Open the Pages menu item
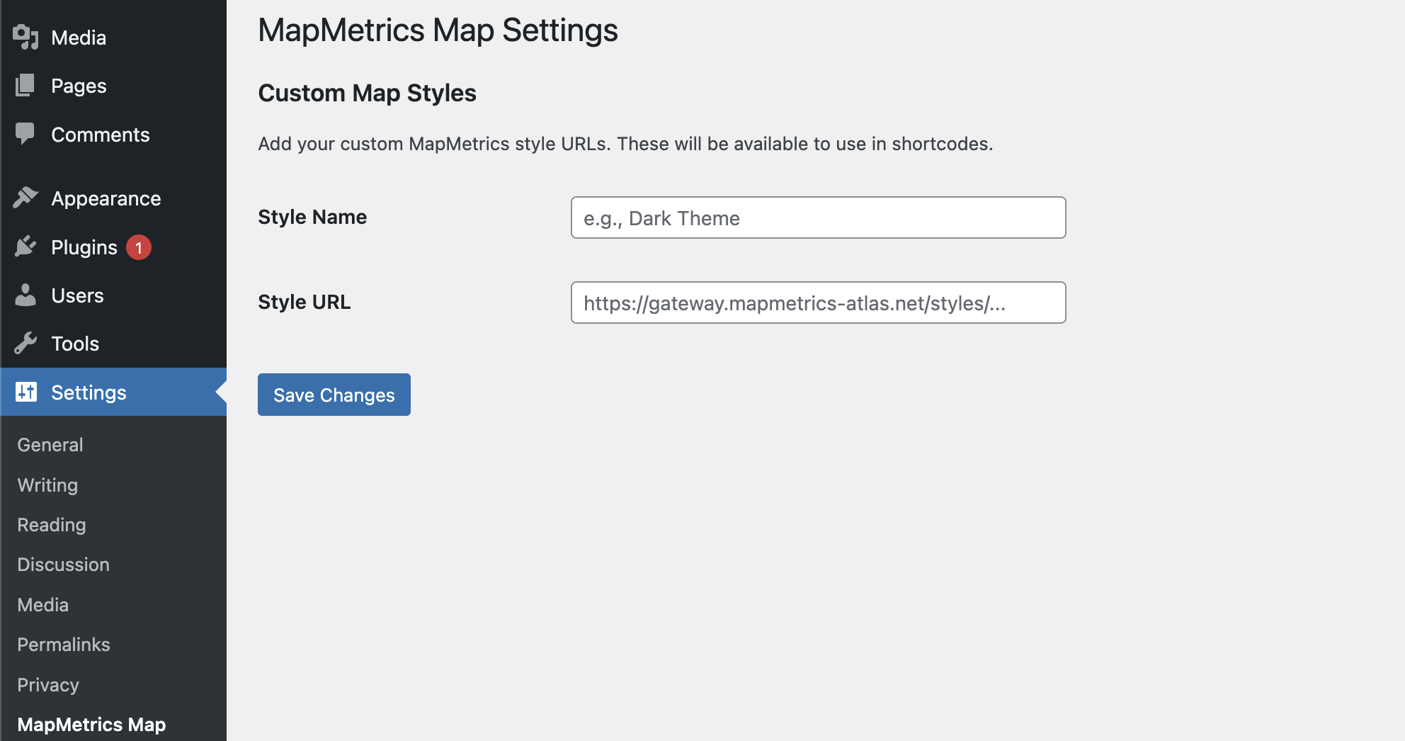Viewport: 1405px width, 741px height. (x=113, y=86)
